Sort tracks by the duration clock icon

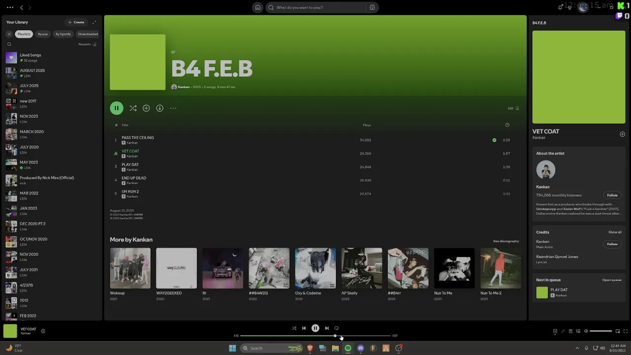click(x=507, y=125)
